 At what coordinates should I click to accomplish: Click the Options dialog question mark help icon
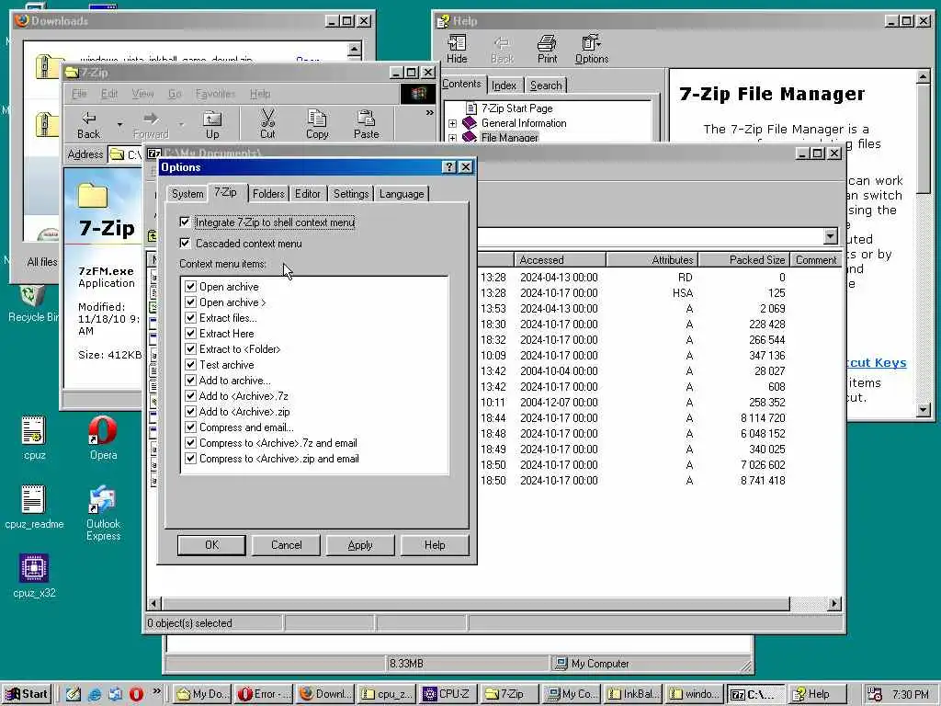click(x=448, y=167)
